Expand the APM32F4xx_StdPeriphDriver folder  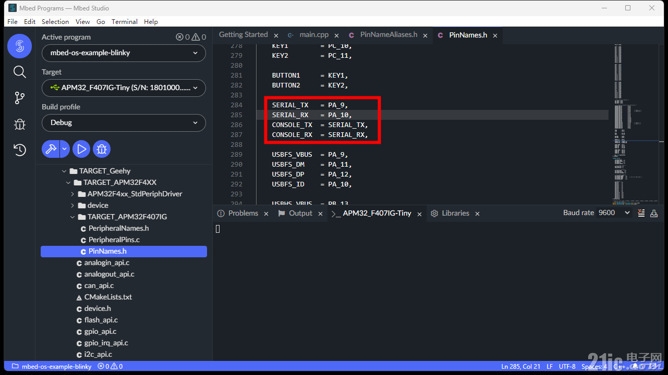72,194
